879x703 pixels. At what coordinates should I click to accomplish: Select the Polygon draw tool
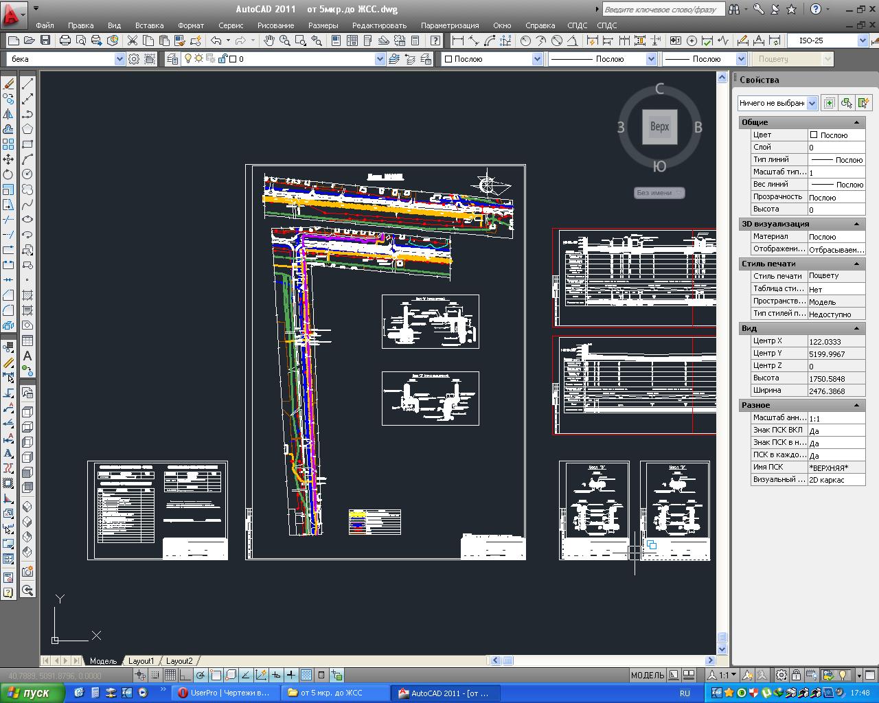(27, 129)
